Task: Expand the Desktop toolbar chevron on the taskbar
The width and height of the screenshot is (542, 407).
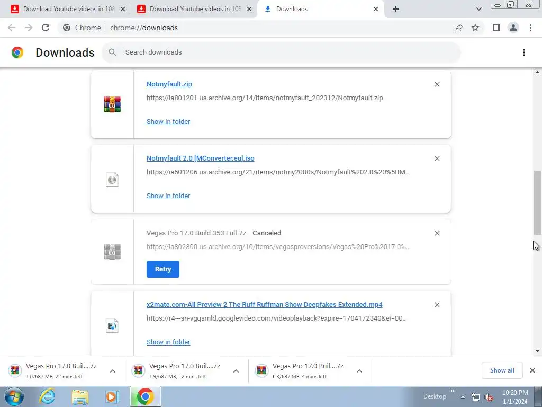Action: coord(452,391)
